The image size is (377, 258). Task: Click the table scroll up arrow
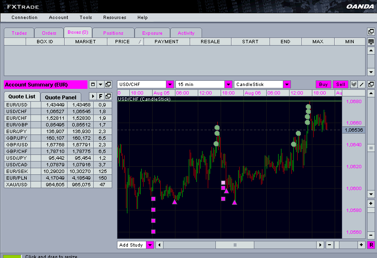[x=371, y=50]
